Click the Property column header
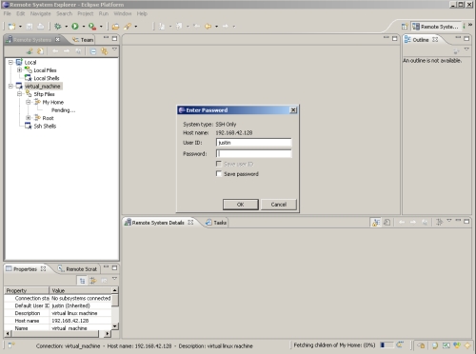Screen dimensions: 476x354 click(27, 290)
